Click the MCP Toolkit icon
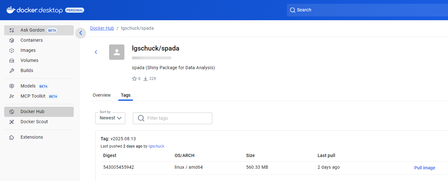This screenshot has height=181, width=448. pyautogui.click(x=12, y=96)
